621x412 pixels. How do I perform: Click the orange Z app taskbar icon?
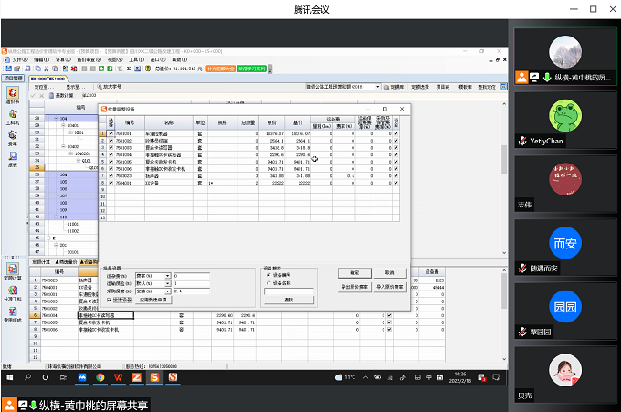coord(137,377)
